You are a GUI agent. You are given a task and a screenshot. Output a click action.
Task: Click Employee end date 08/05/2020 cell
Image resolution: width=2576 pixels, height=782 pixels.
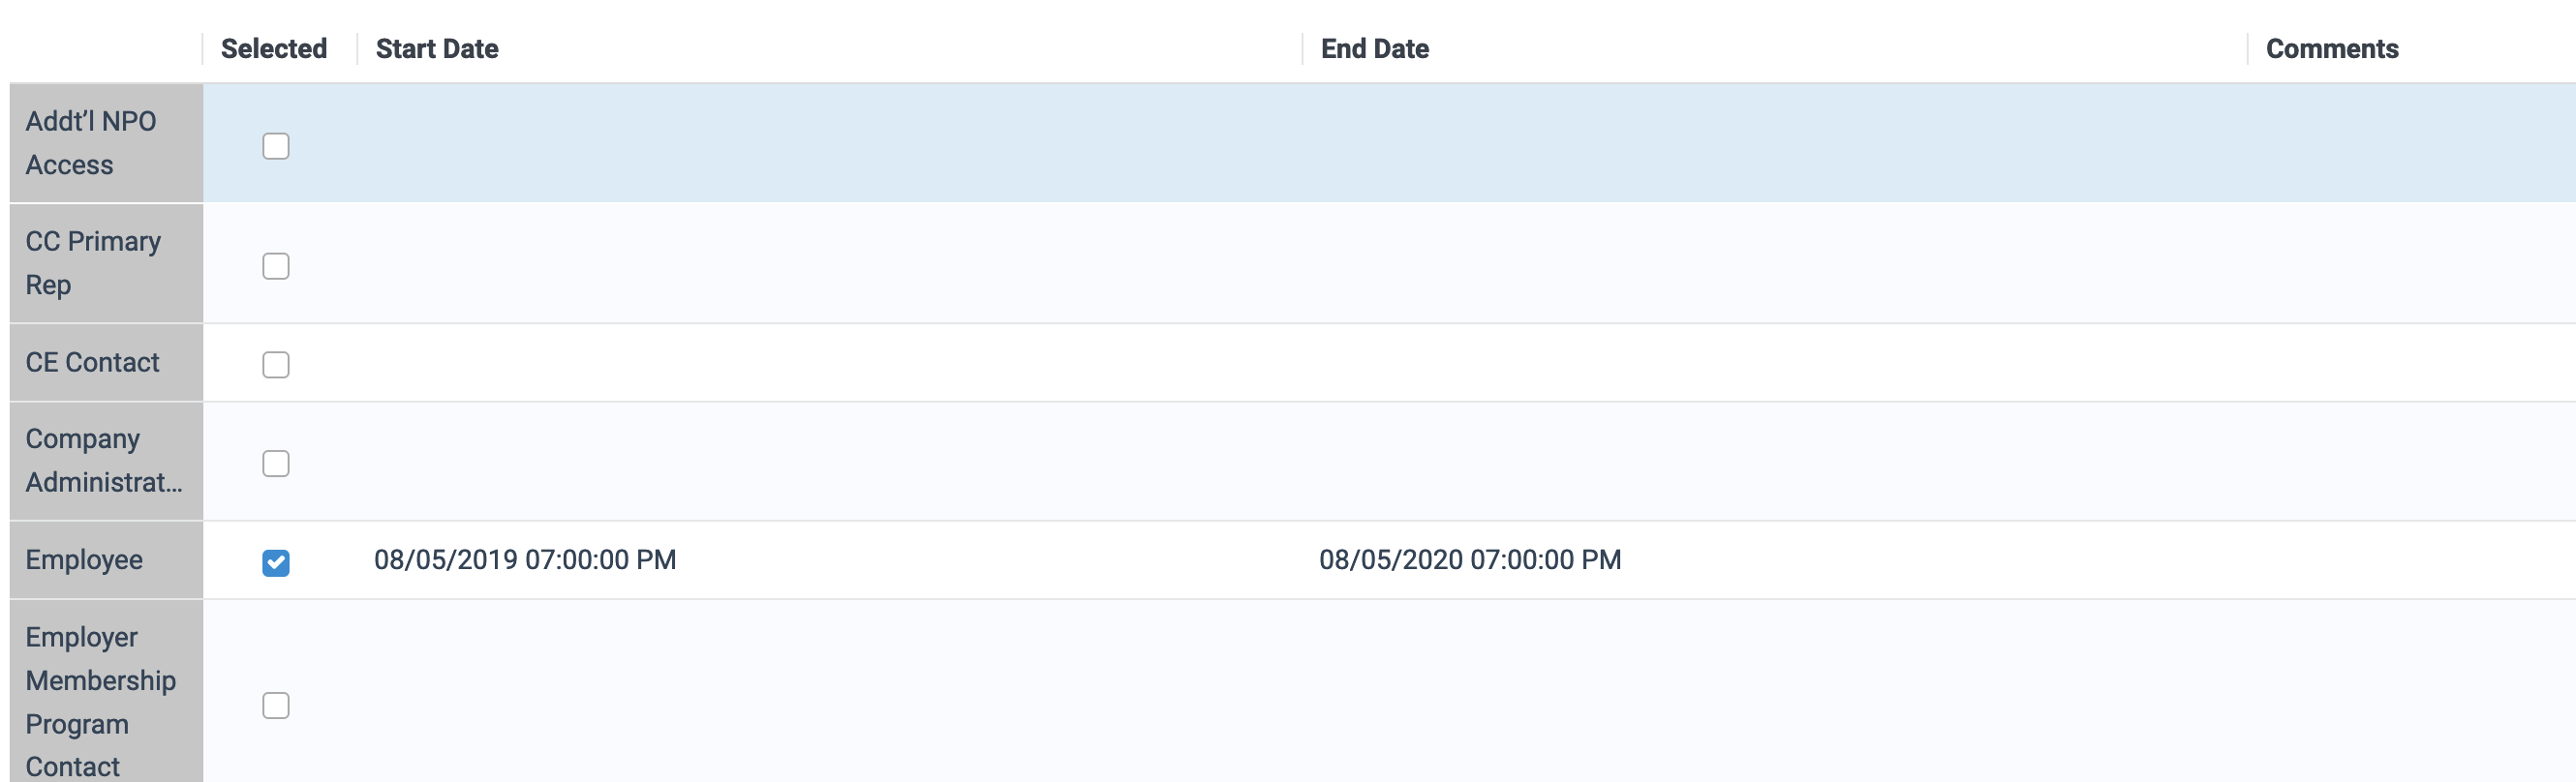tap(1470, 560)
